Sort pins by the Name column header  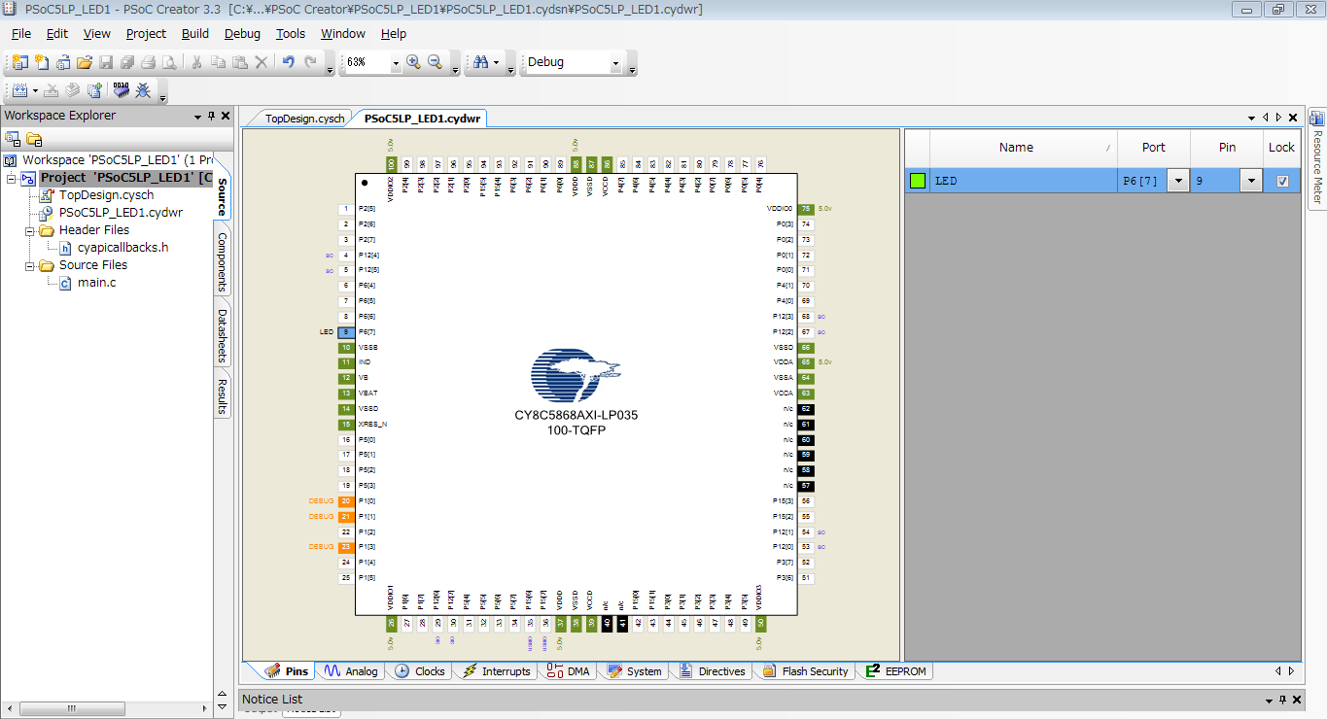[x=1023, y=148]
